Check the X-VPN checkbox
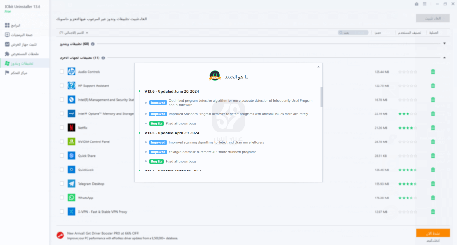This screenshot has height=245, width=457. (x=62, y=212)
